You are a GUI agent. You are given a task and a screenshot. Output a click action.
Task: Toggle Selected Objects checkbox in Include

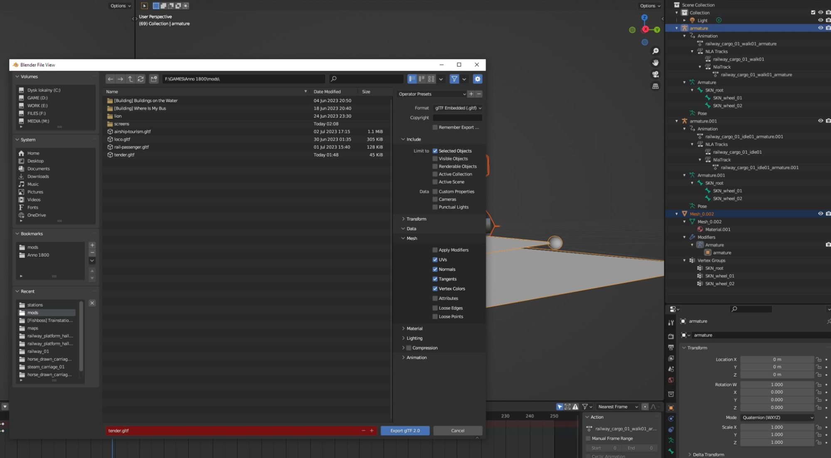click(435, 151)
